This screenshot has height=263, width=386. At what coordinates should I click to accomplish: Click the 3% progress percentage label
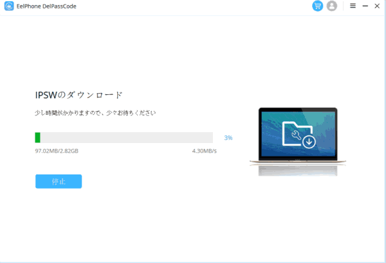pos(228,138)
